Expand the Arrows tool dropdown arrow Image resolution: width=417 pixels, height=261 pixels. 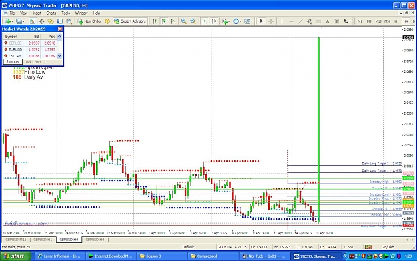pos(350,21)
